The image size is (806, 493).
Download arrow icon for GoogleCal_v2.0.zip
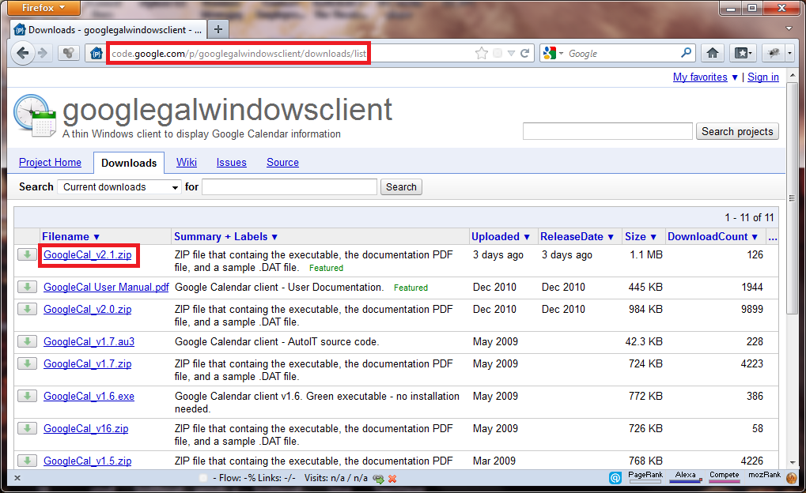(x=27, y=309)
